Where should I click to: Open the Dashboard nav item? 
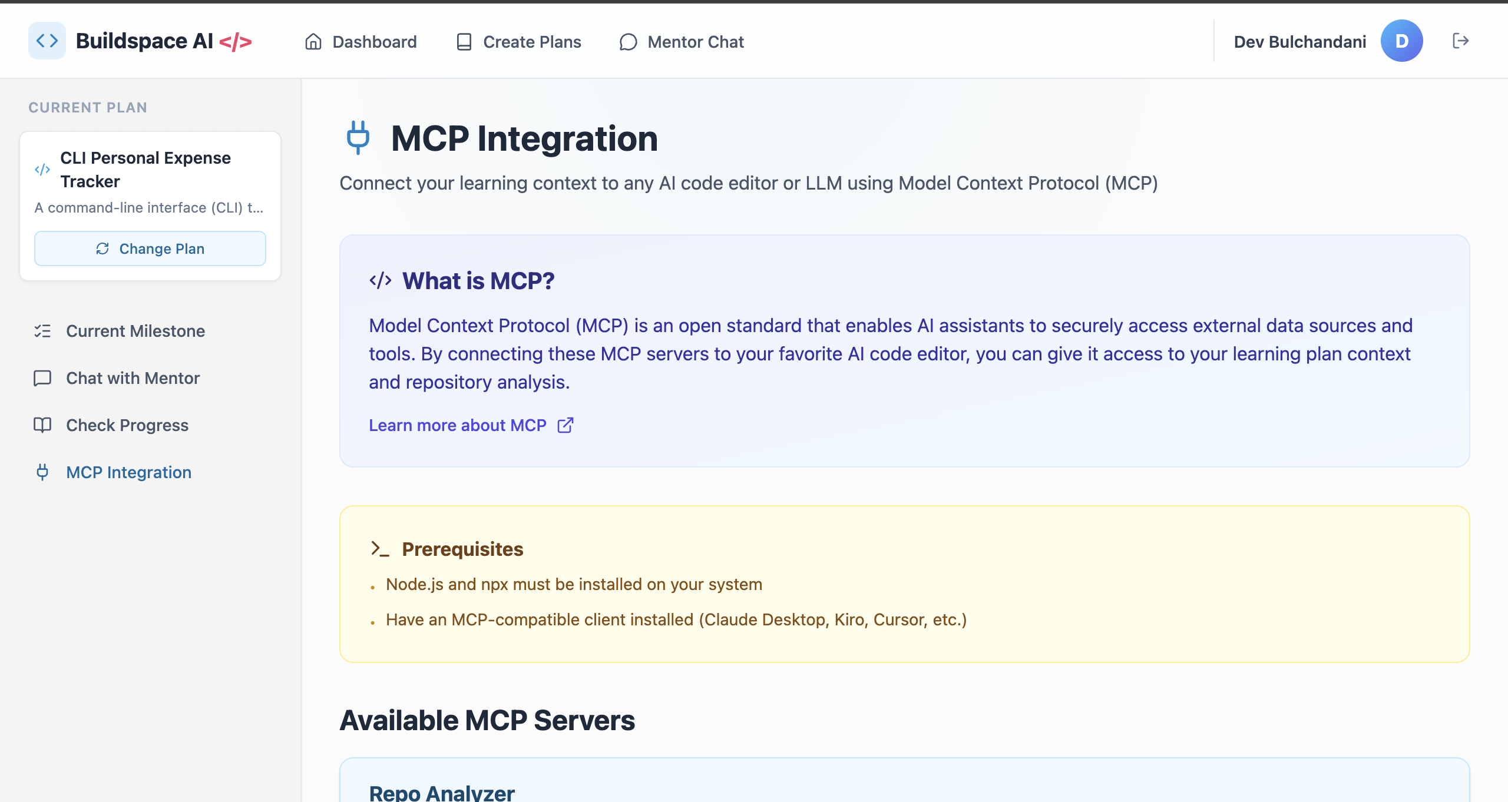(x=374, y=42)
